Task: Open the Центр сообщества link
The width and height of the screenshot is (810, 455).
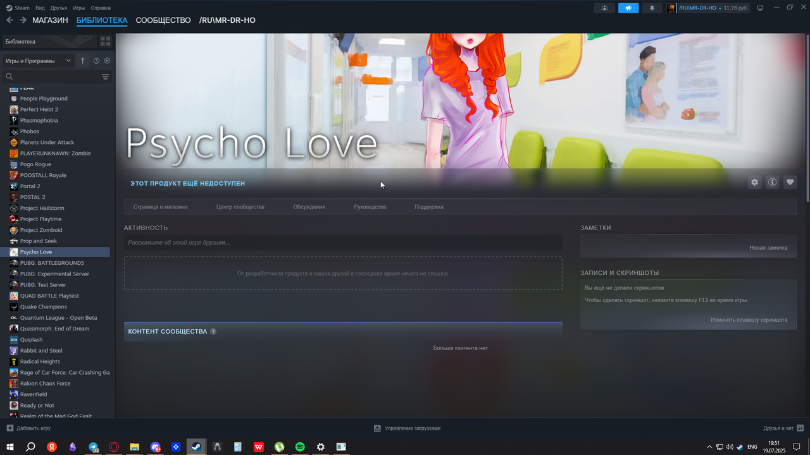Action: pyautogui.click(x=240, y=207)
